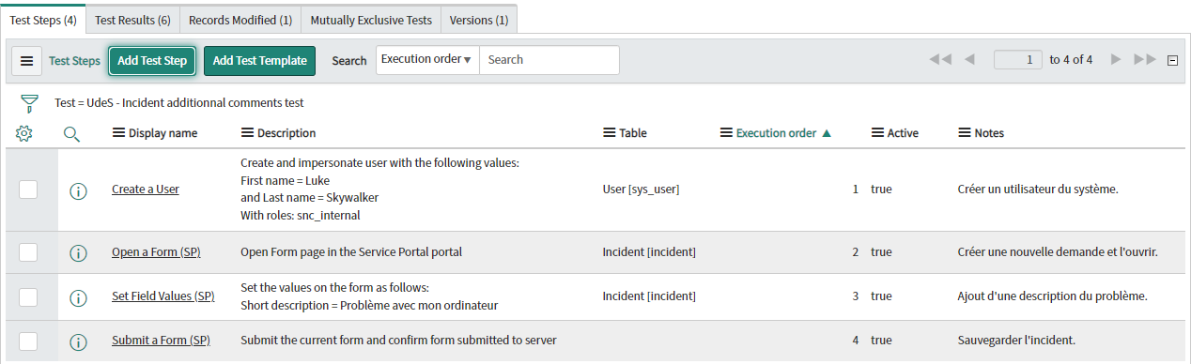Image resolution: width=1191 pixels, height=364 pixels.
Task: Select the Set Field Values (SP) row checkbox
Action: pos(28,296)
